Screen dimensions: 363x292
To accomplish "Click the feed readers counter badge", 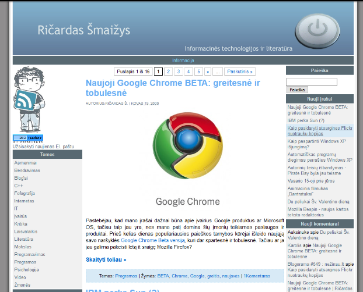I will pyautogui.click(x=28, y=138).
